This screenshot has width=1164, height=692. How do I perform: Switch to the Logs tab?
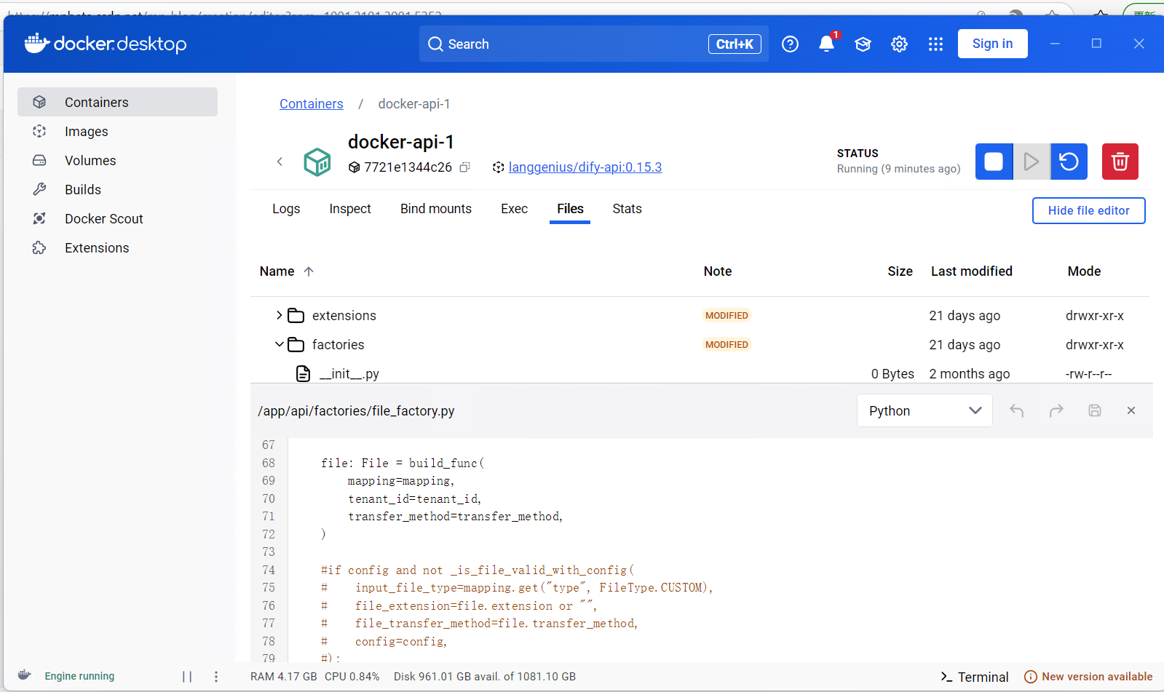point(286,209)
